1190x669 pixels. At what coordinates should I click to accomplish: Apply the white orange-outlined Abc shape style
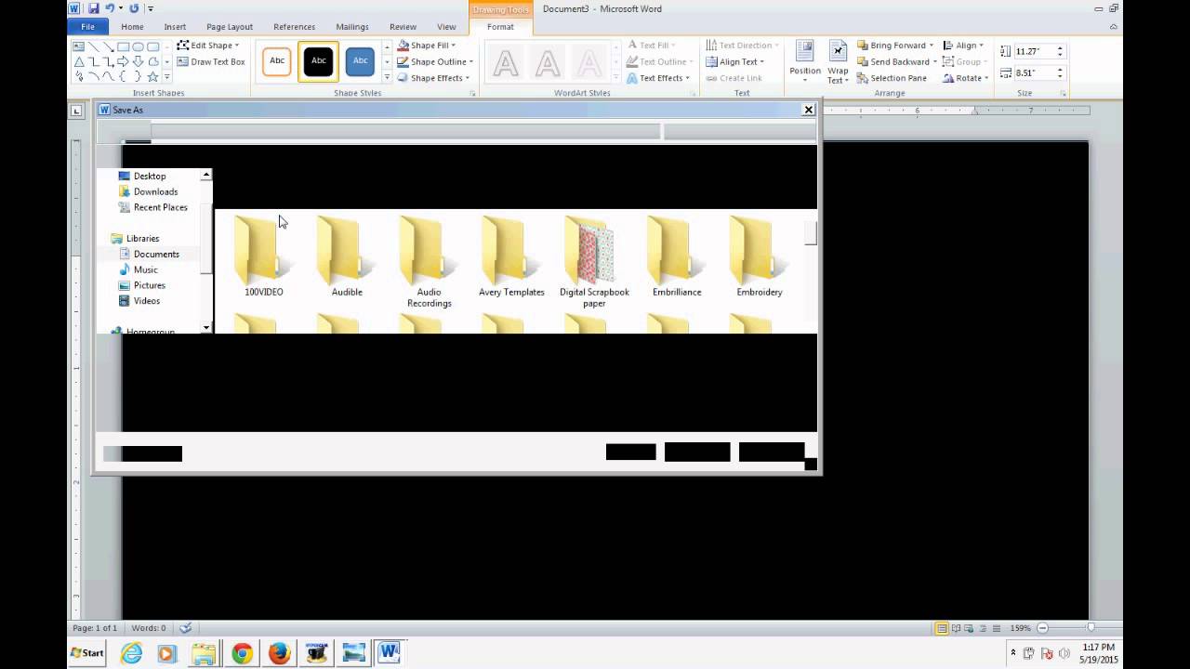(277, 61)
